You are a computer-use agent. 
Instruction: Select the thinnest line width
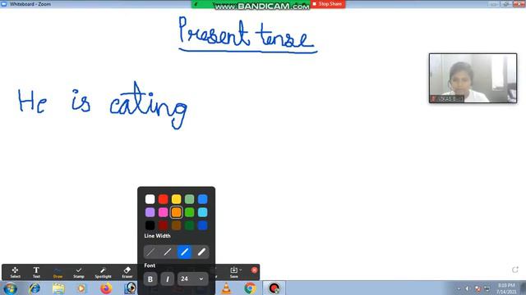(x=151, y=252)
